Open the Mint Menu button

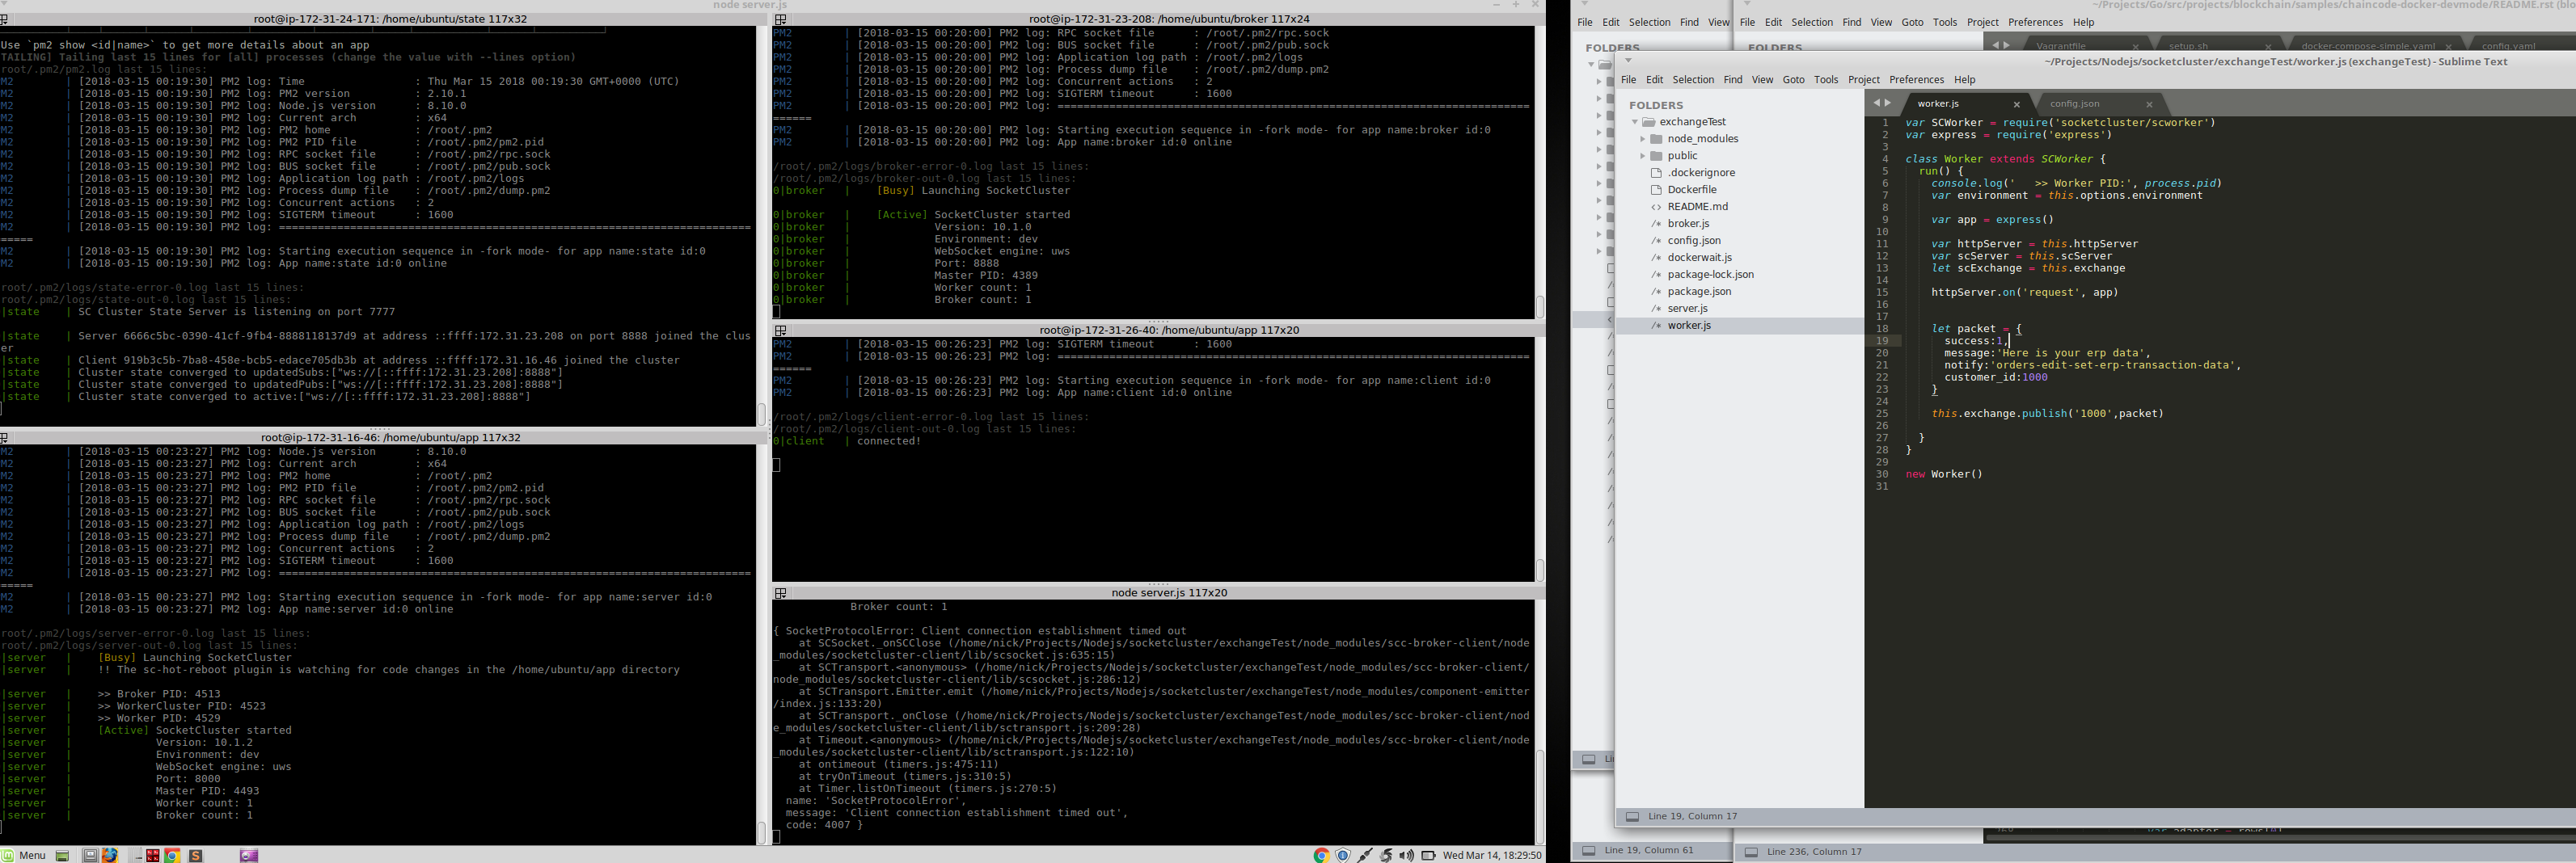pos(33,855)
